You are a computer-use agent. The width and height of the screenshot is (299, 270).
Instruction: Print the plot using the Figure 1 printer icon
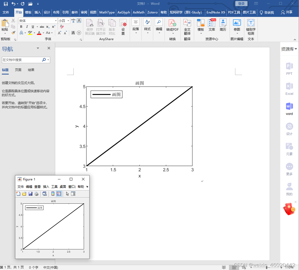(x=36, y=194)
